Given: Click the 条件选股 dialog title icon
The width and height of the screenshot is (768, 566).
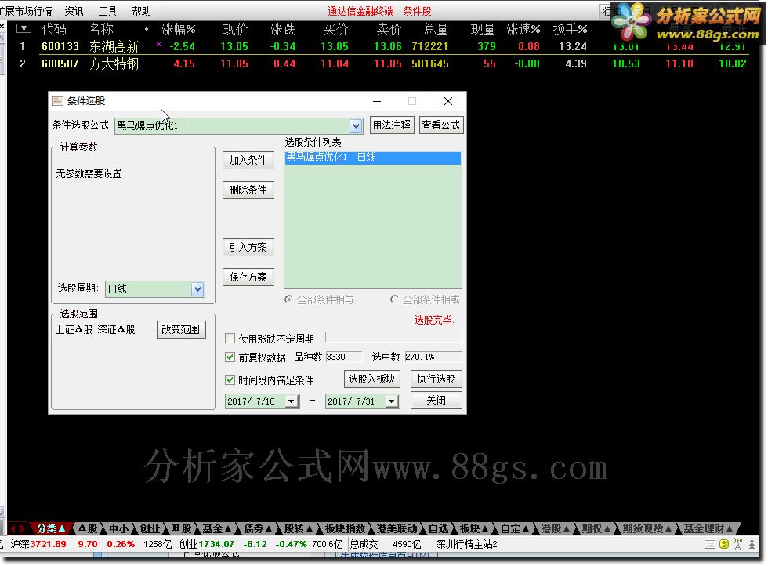Looking at the screenshot, I should point(58,101).
